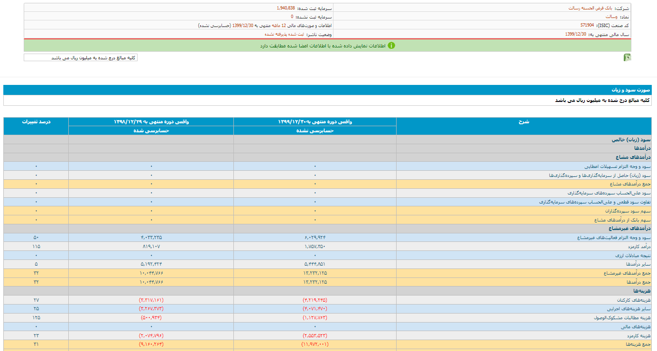This screenshot has height=351, width=657.
Task: Click the registered capital value 1,940,838
Action: click(x=286, y=8)
